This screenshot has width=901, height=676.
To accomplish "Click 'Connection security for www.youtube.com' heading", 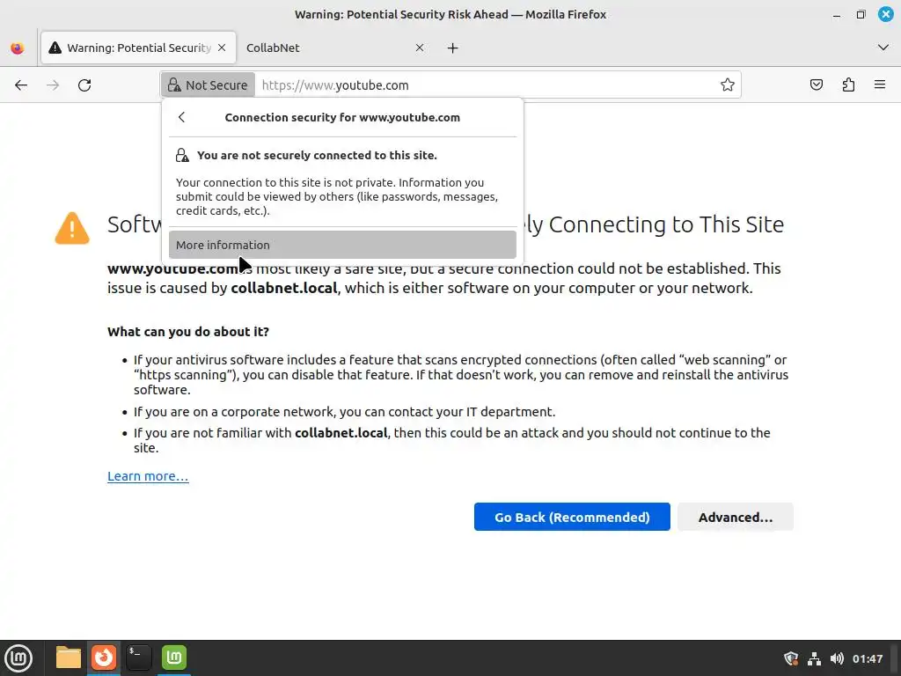I will [x=342, y=117].
